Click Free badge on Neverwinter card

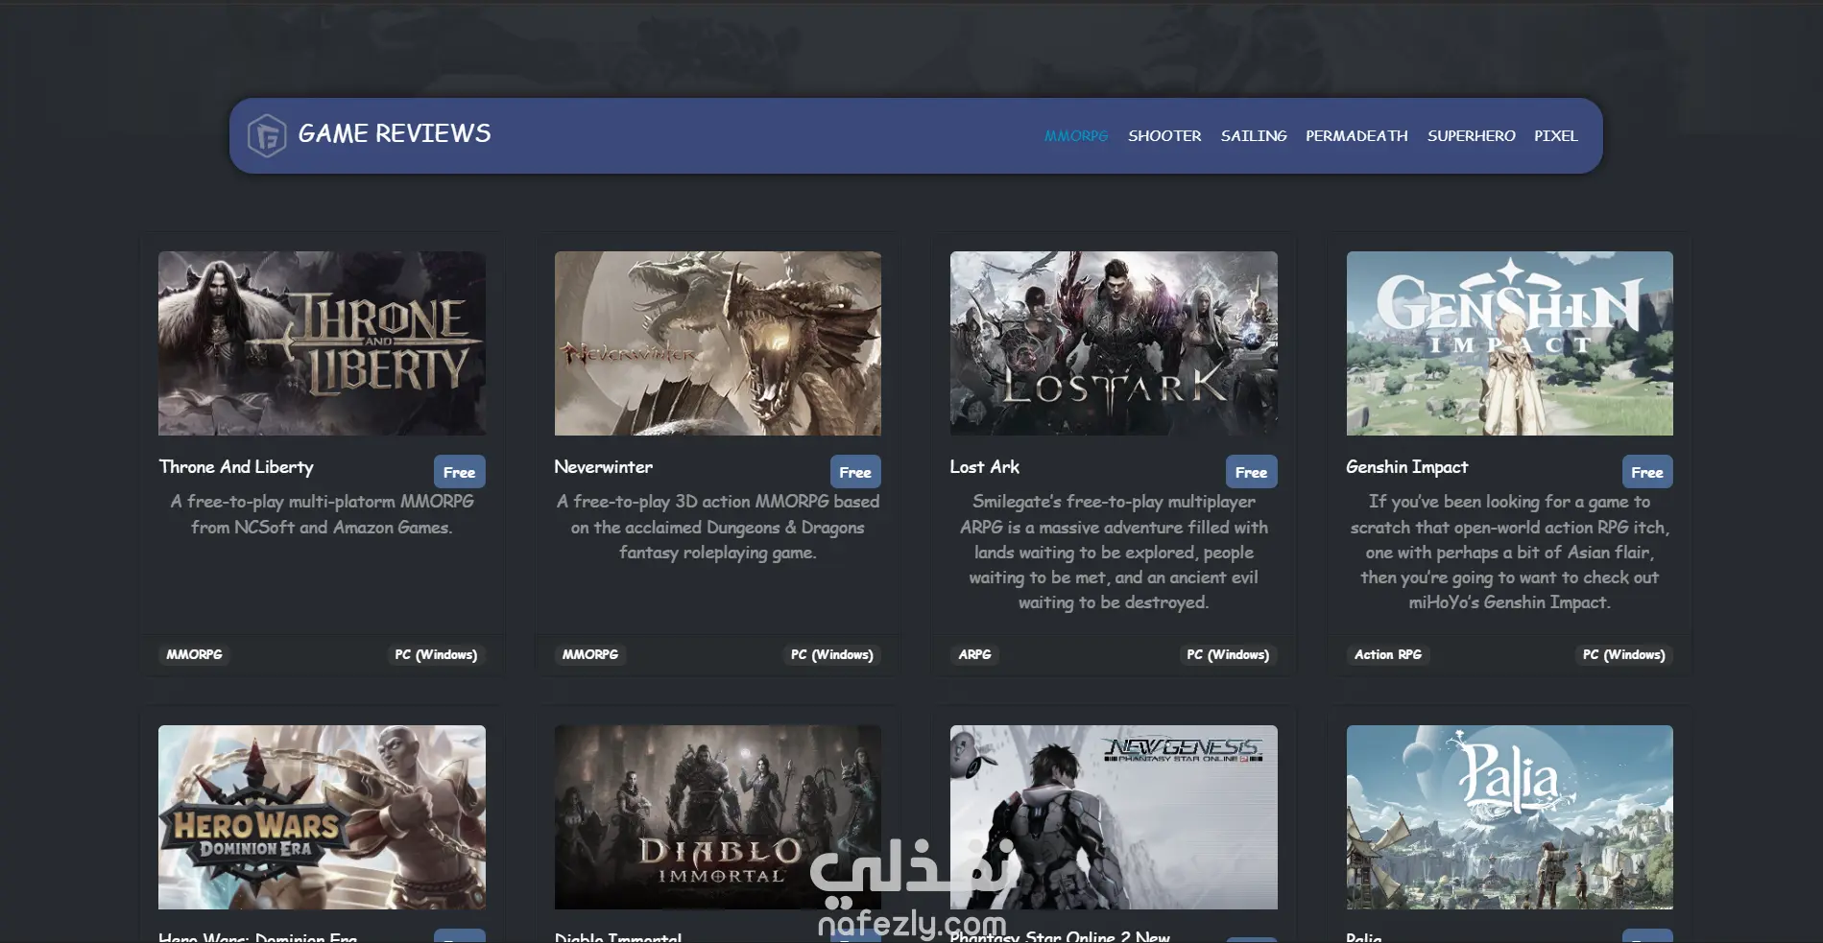coord(855,472)
